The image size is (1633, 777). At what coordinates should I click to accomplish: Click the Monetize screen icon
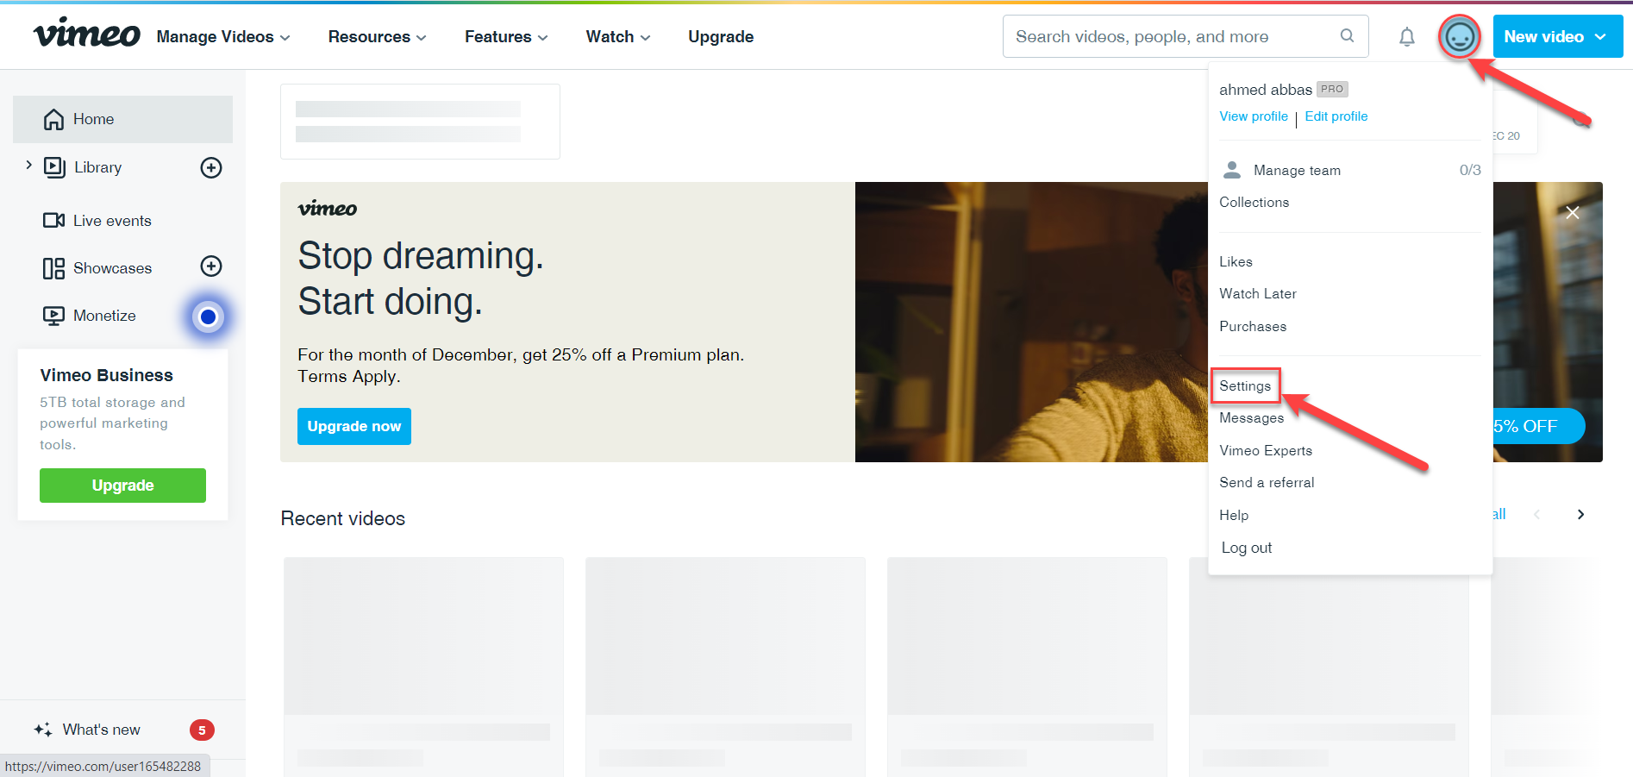point(53,316)
